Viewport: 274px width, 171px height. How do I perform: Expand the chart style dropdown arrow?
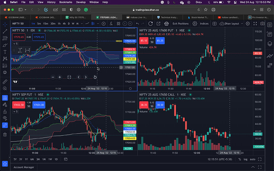tap(98, 23)
